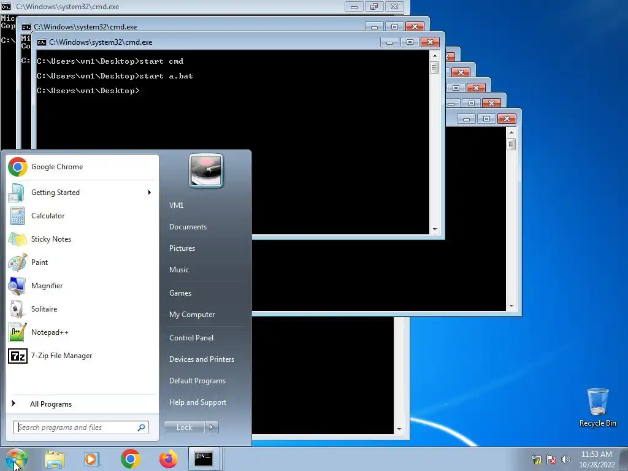Open Notepad++ from the Start menu
Image resolution: width=628 pixels, height=471 pixels.
coord(82,332)
